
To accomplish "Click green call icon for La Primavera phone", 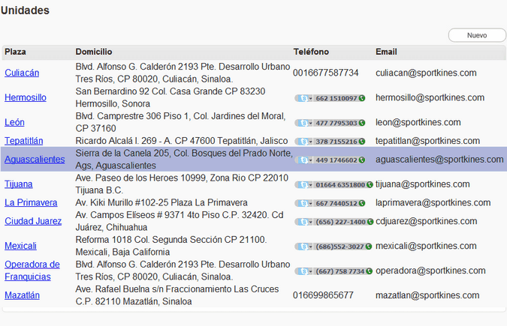I will click(x=361, y=203).
